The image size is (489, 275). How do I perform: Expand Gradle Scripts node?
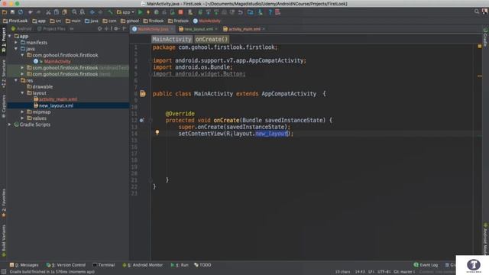point(10,125)
